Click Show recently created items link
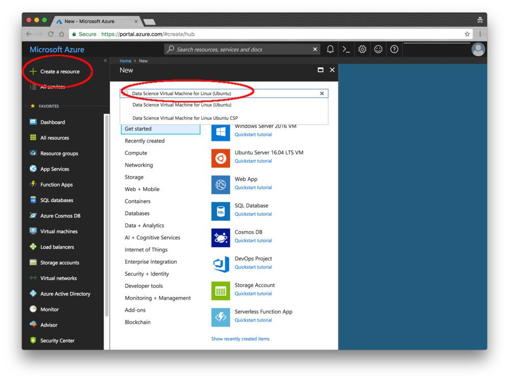This screenshot has height=381, width=509. [240, 339]
